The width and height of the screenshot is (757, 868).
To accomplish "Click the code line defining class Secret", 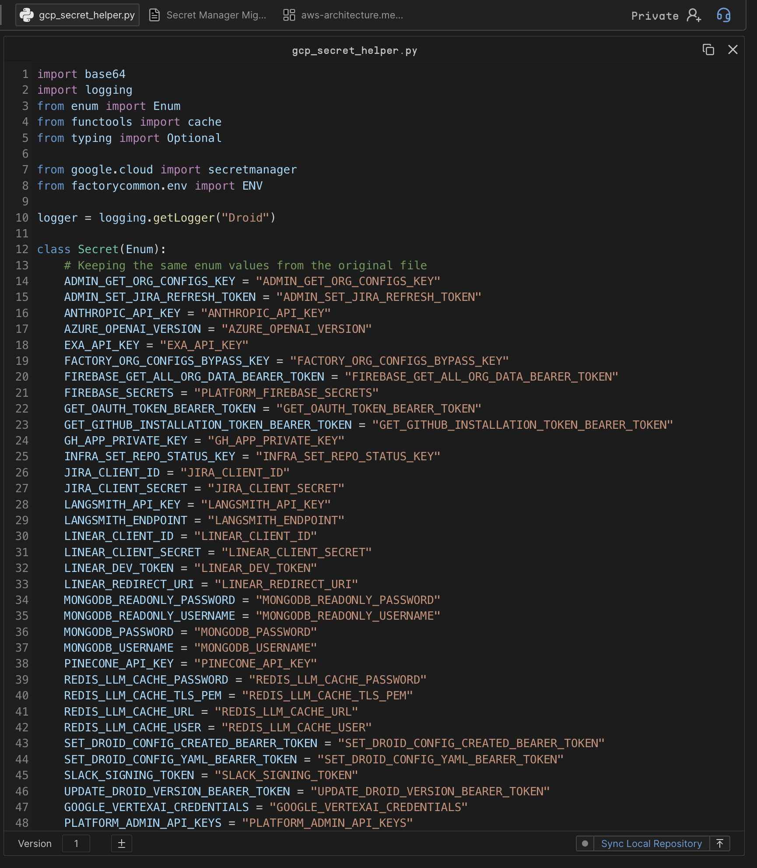I will 102,249.
